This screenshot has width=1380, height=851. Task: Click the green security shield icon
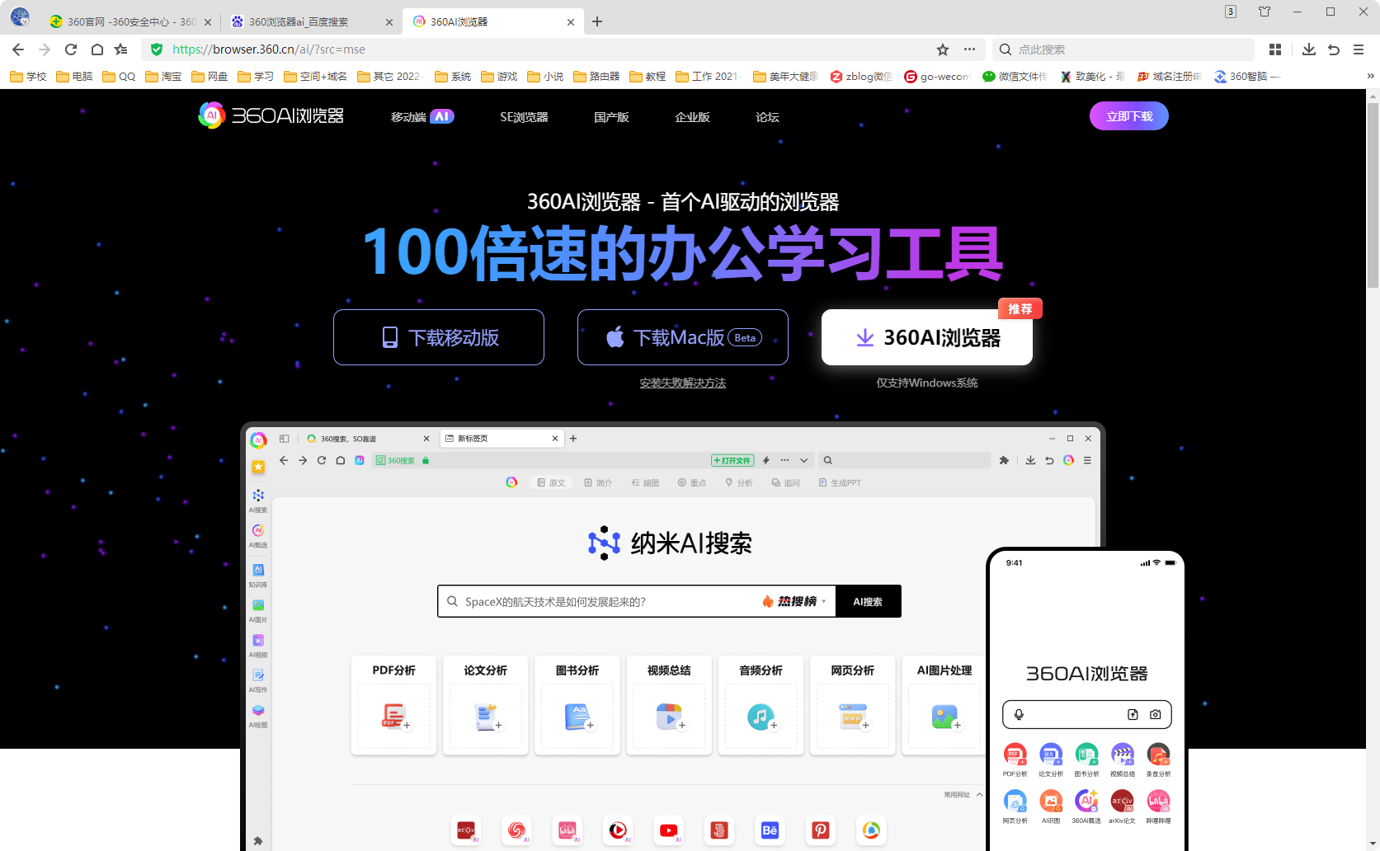pyautogui.click(x=157, y=49)
